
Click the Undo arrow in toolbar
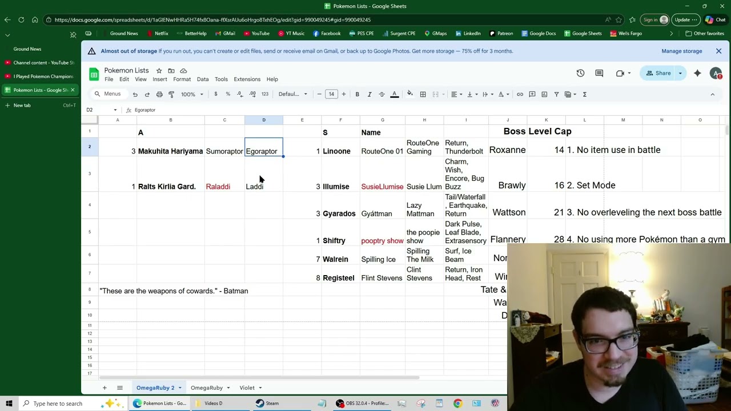(x=135, y=94)
